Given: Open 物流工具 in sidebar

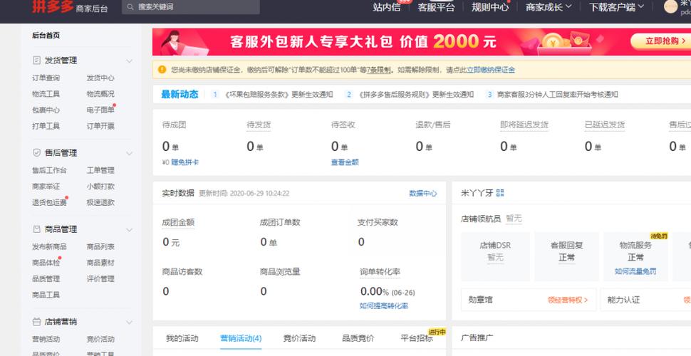Looking at the screenshot, I should click(x=46, y=94).
